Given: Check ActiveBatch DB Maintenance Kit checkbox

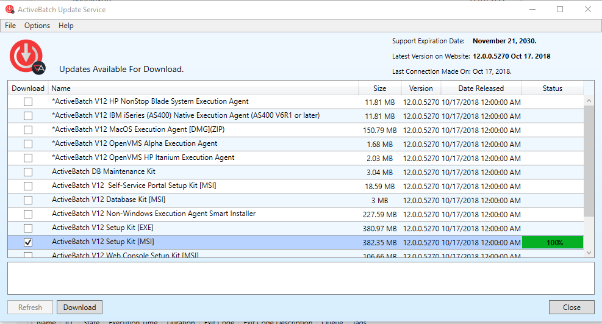Looking at the screenshot, I should 28,172.
